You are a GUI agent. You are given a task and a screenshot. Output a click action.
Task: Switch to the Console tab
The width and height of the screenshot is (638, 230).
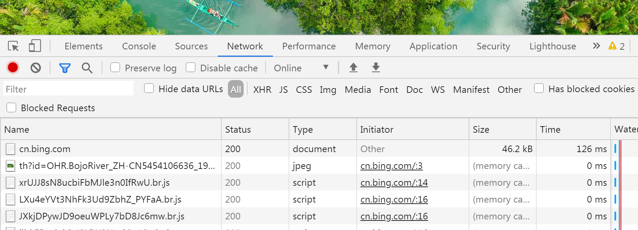click(x=139, y=46)
